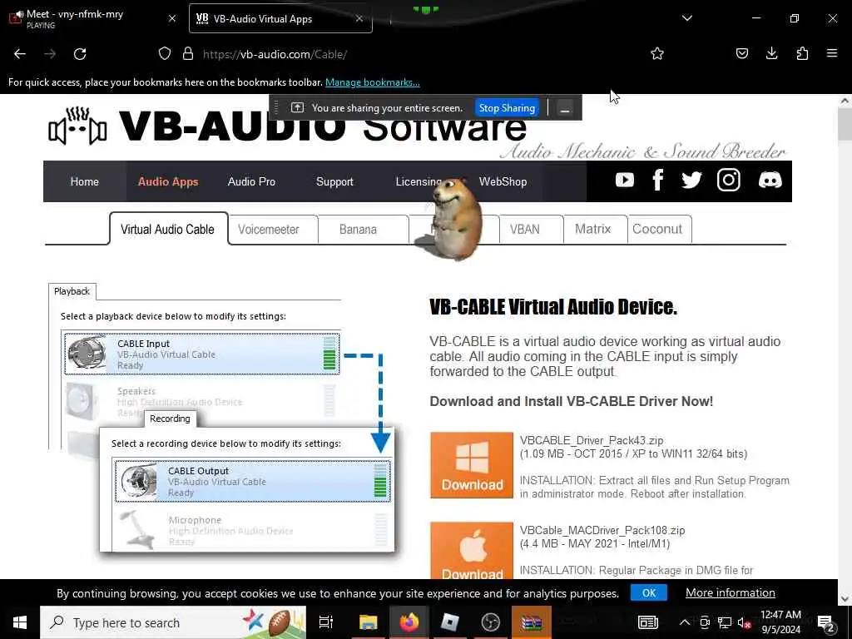This screenshot has width=852, height=639.
Task: Open VB-Audio's Discord icon
Action: pos(770,180)
